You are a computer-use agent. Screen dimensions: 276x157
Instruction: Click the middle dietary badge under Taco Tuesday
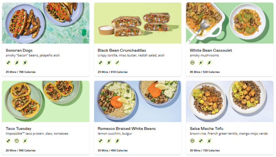click(17, 141)
